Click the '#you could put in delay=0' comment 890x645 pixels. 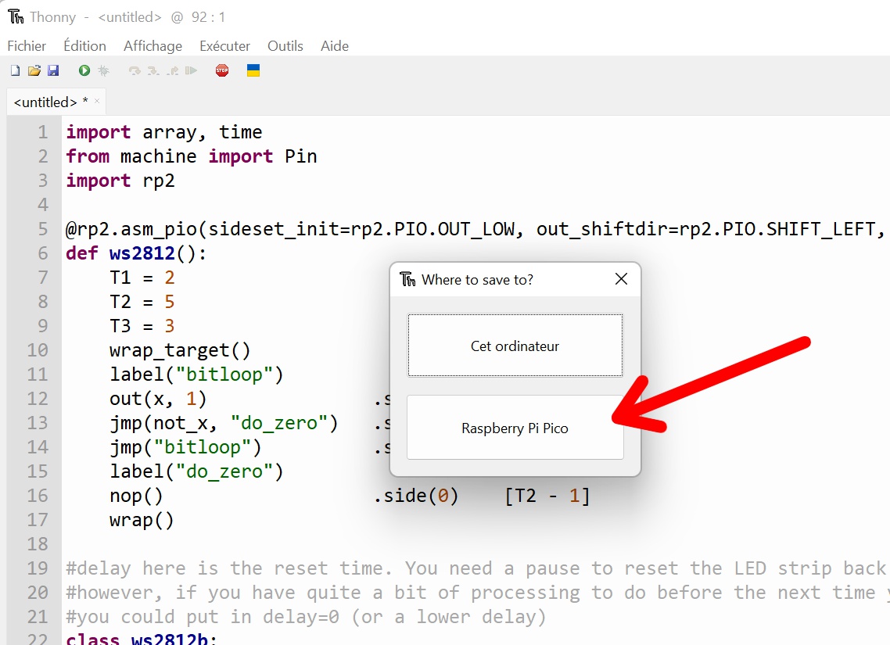point(306,617)
